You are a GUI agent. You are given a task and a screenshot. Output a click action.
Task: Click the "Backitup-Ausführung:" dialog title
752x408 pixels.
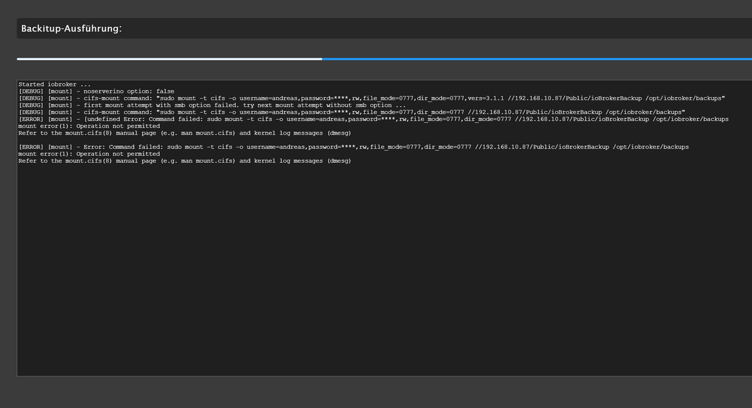[x=71, y=29]
